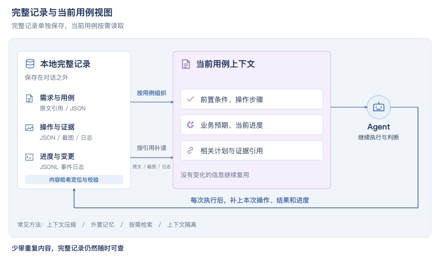Click the footer 少带重复内容，完整记录仍然随时可查
440x260 pixels.
click(68, 248)
